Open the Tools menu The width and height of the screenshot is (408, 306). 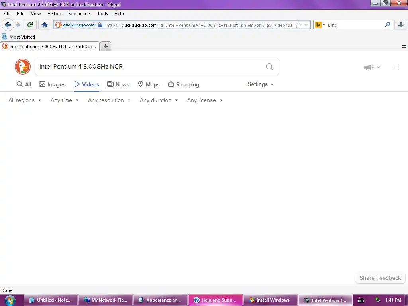click(x=102, y=14)
